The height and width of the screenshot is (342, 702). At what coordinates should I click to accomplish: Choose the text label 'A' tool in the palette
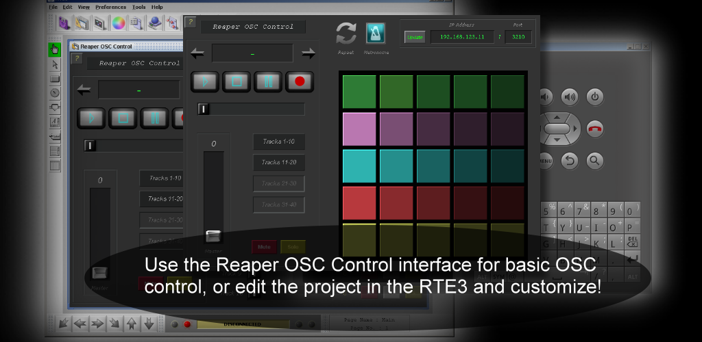click(x=55, y=122)
